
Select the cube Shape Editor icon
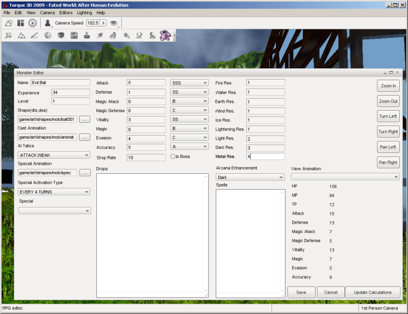pos(61,35)
